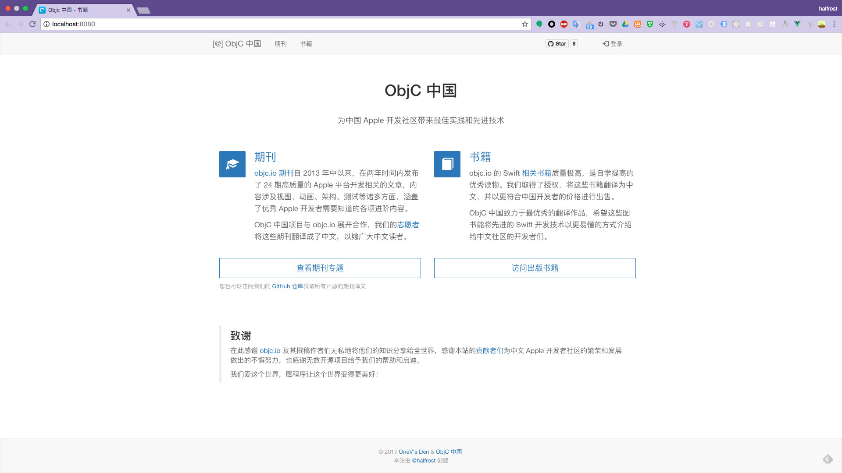This screenshot has width=842, height=473.
Task: Follow the GitHub 仓库 link
Action: [x=287, y=286]
